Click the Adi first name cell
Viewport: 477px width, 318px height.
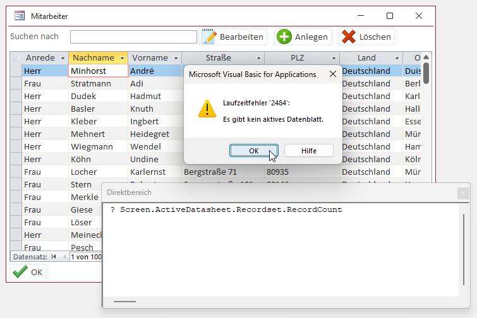coord(155,83)
